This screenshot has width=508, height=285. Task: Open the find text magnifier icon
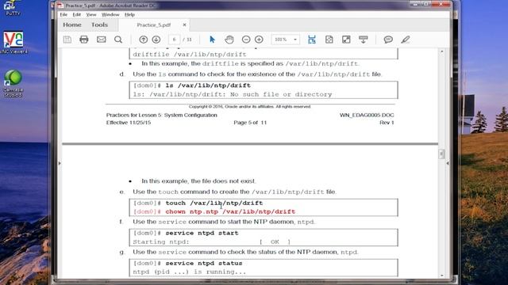[118, 40]
